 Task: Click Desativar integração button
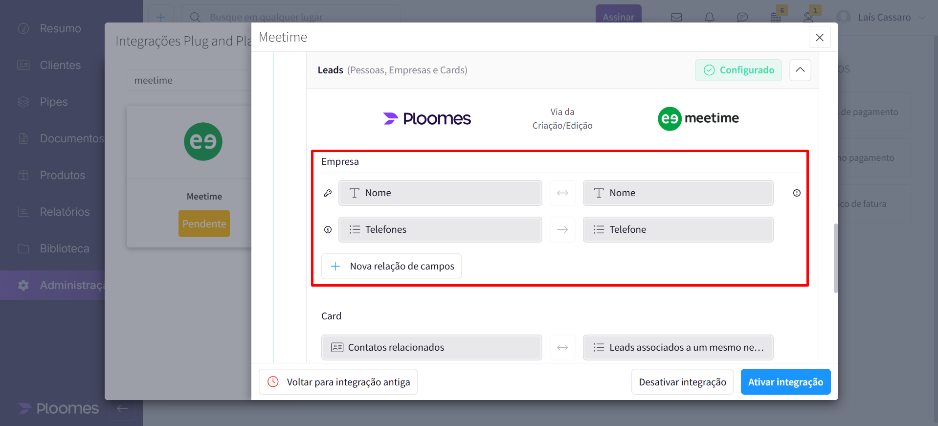coord(682,382)
